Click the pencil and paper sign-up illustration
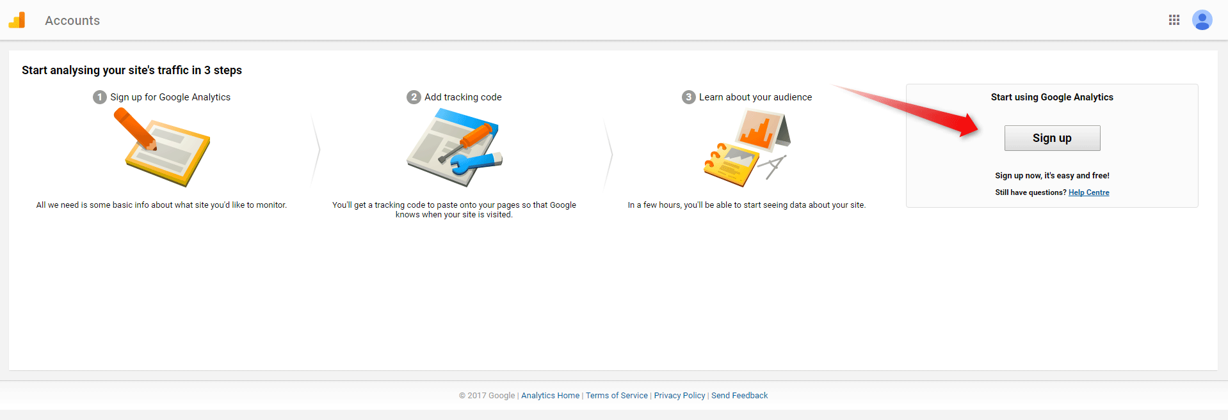Screen dimensions: 1228x420 point(163,148)
